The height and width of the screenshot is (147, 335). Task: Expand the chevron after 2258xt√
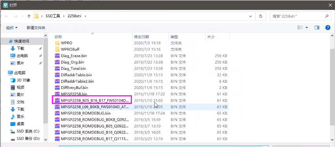click(86, 16)
